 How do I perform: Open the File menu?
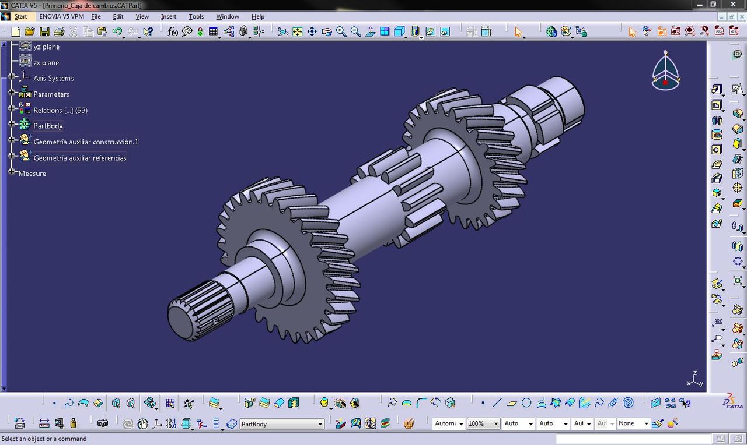click(x=96, y=16)
